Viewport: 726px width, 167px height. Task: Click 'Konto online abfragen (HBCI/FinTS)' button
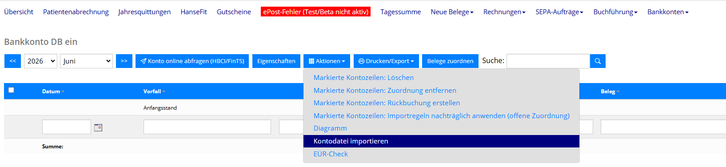(x=192, y=61)
